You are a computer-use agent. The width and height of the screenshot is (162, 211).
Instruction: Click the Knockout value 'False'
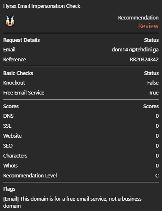pyautogui.click(x=153, y=83)
